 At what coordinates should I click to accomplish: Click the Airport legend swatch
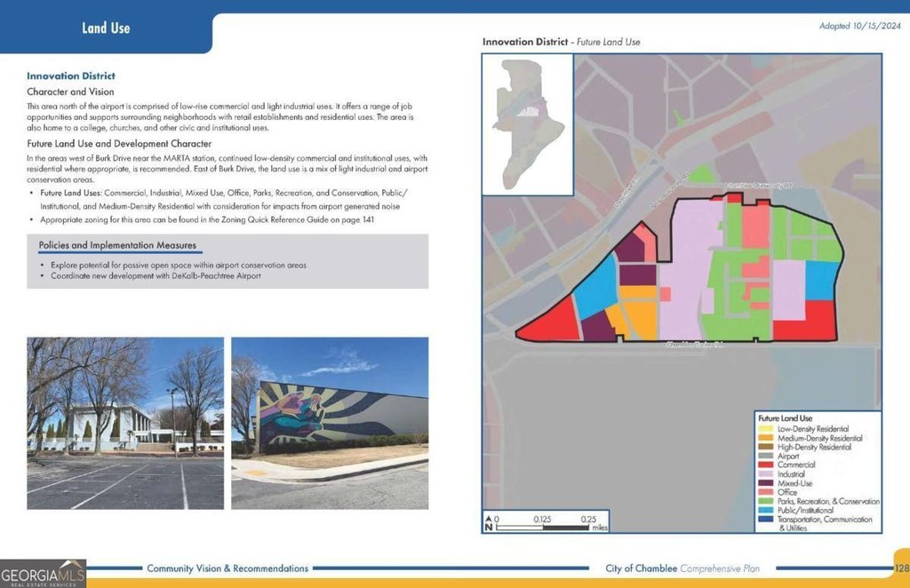point(765,457)
